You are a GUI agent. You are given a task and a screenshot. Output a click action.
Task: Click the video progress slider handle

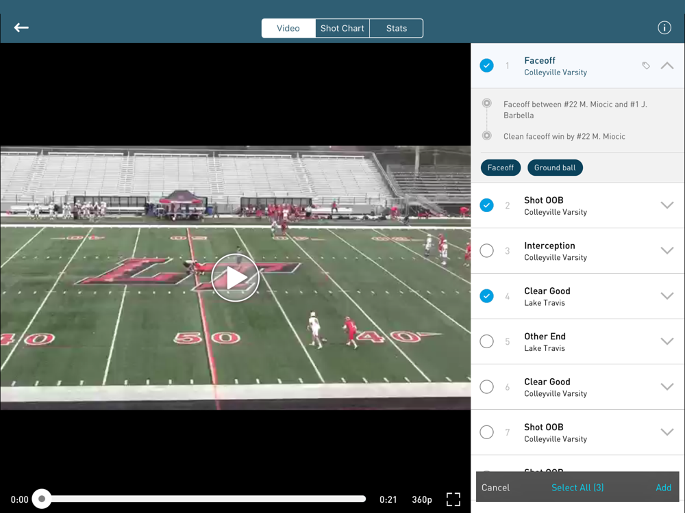[42, 499]
